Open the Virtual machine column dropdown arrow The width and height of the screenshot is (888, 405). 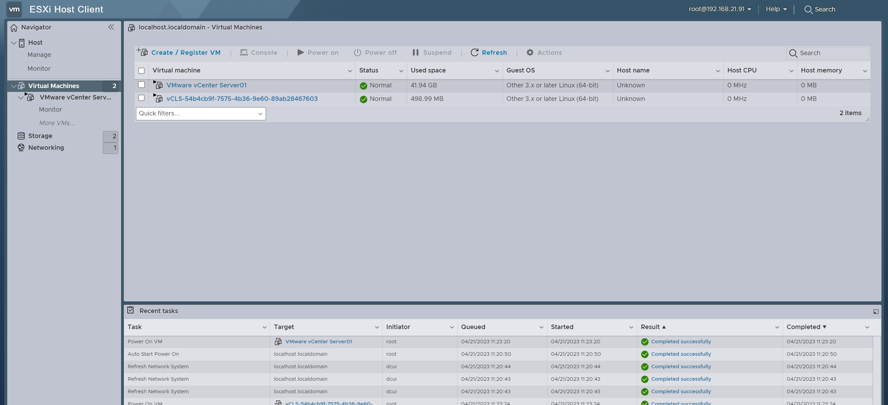click(350, 71)
